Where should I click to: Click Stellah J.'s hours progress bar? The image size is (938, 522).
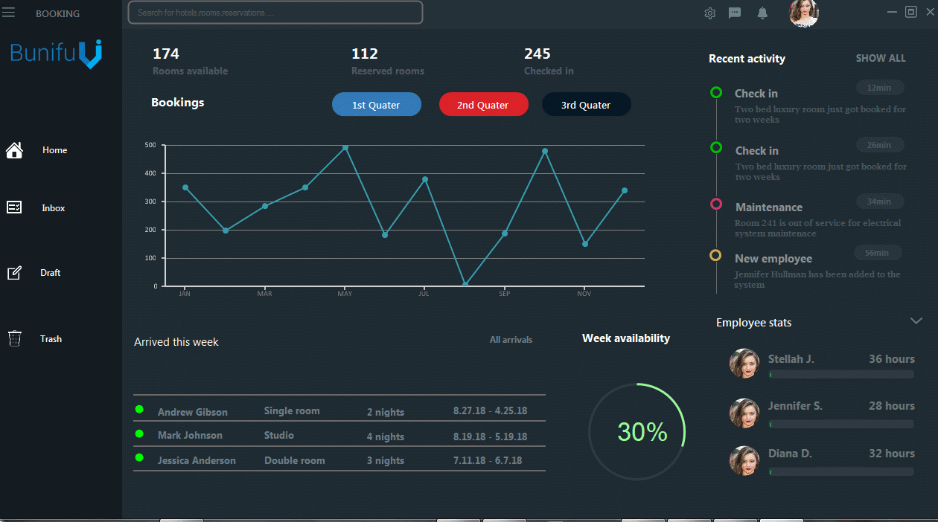(840, 374)
